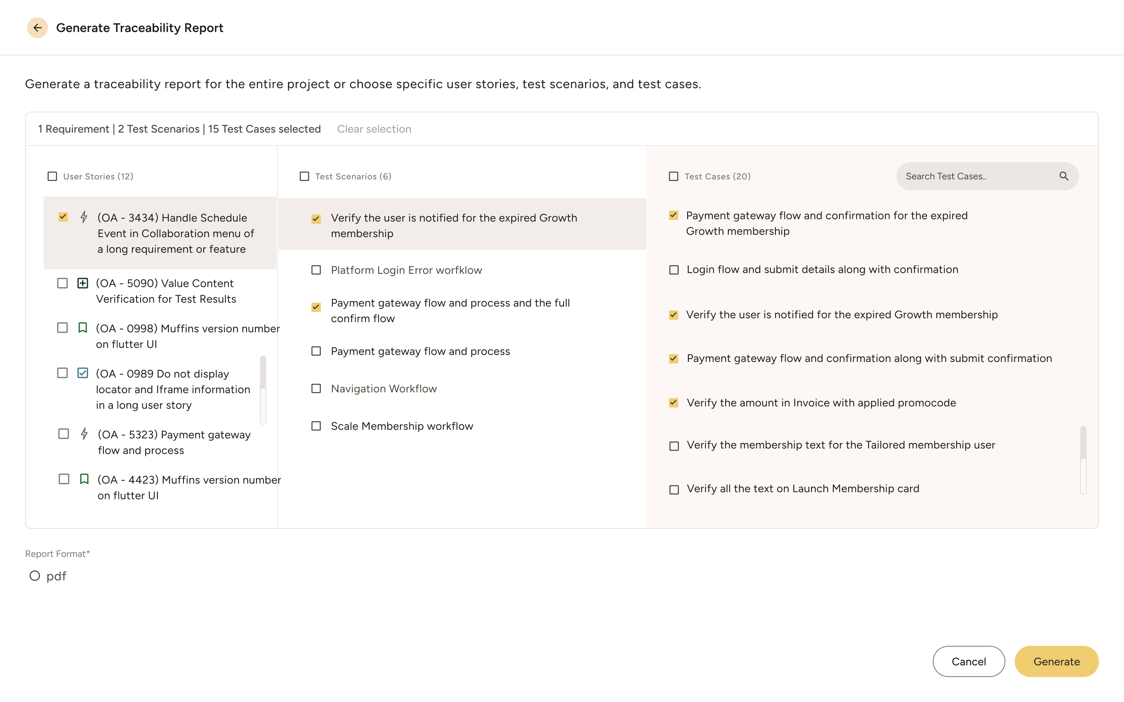This screenshot has height=702, width=1124.
Task: Click the plus square icon beside OA-5090
Action: [82, 283]
